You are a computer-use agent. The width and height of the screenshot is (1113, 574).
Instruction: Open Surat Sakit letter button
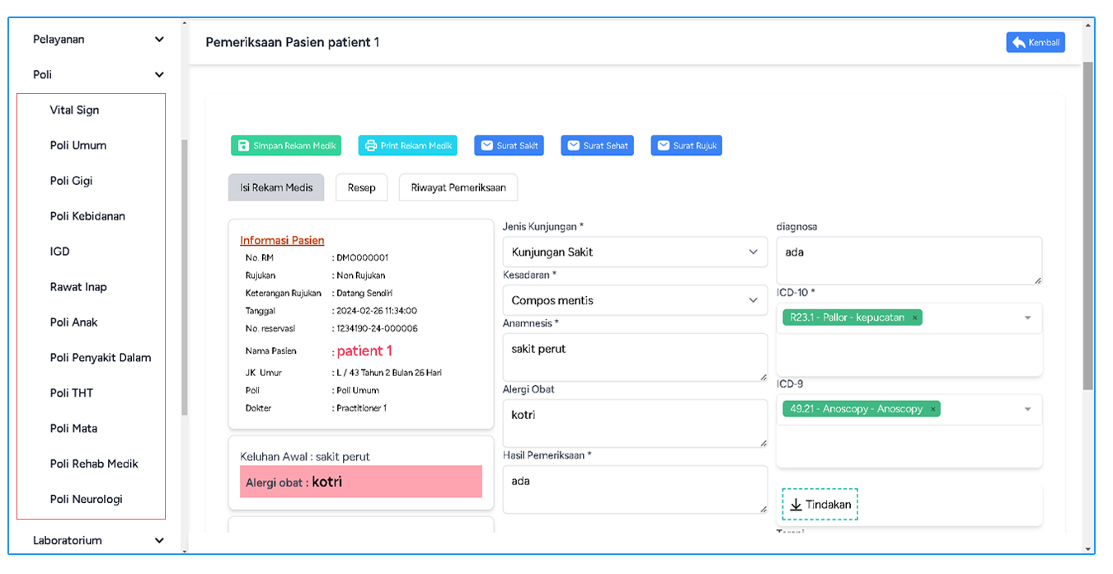pyautogui.click(x=509, y=146)
